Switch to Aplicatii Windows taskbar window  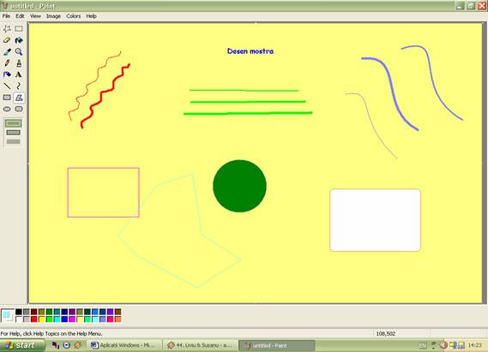tap(125, 345)
